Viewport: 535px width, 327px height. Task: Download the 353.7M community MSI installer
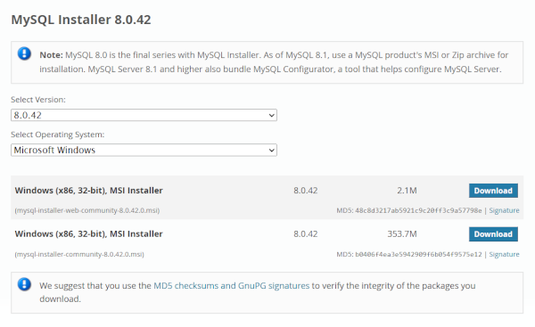(493, 234)
